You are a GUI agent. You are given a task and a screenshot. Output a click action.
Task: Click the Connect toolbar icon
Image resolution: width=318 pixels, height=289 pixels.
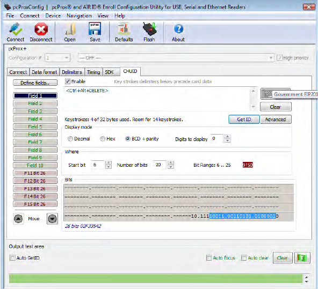point(16,32)
